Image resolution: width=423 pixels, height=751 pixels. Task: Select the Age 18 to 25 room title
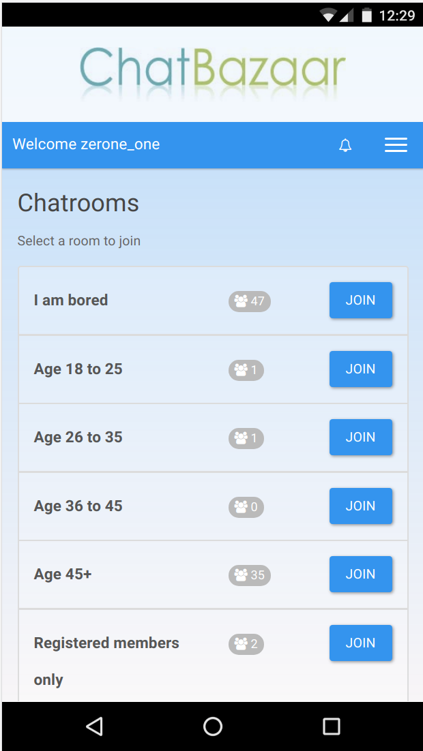tap(78, 369)
